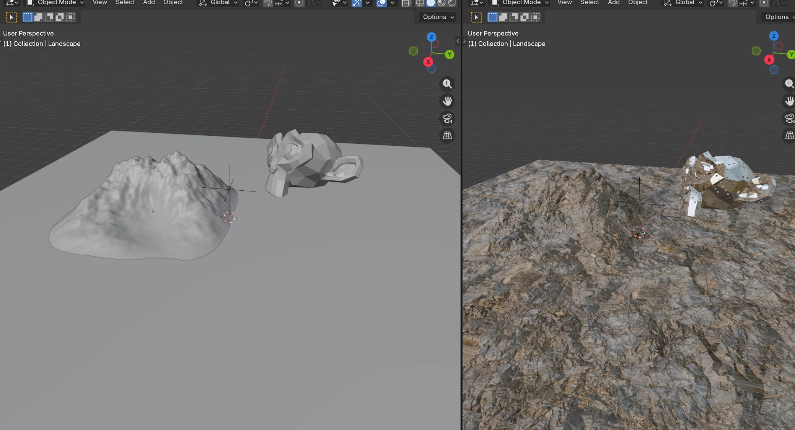Image resolution: width=795 pixels, height=430 pixels.
Task: Open the View menu in left viewport
Action: (x=100, y=3)
